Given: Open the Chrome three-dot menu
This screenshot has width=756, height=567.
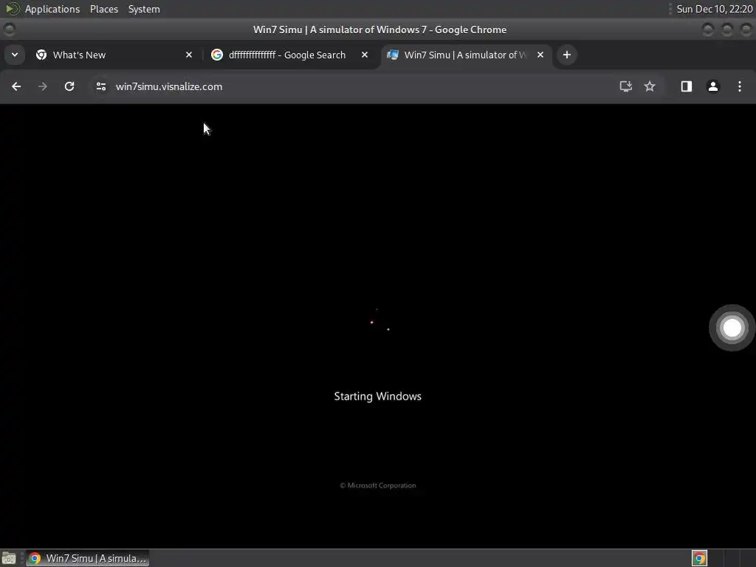Looking at the screenshot, I should tap(739, 86).
